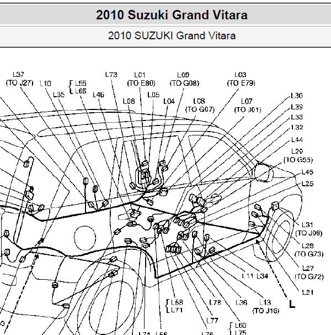
Task: Click the '(TO J09)' label
Action: click(309, 233)
